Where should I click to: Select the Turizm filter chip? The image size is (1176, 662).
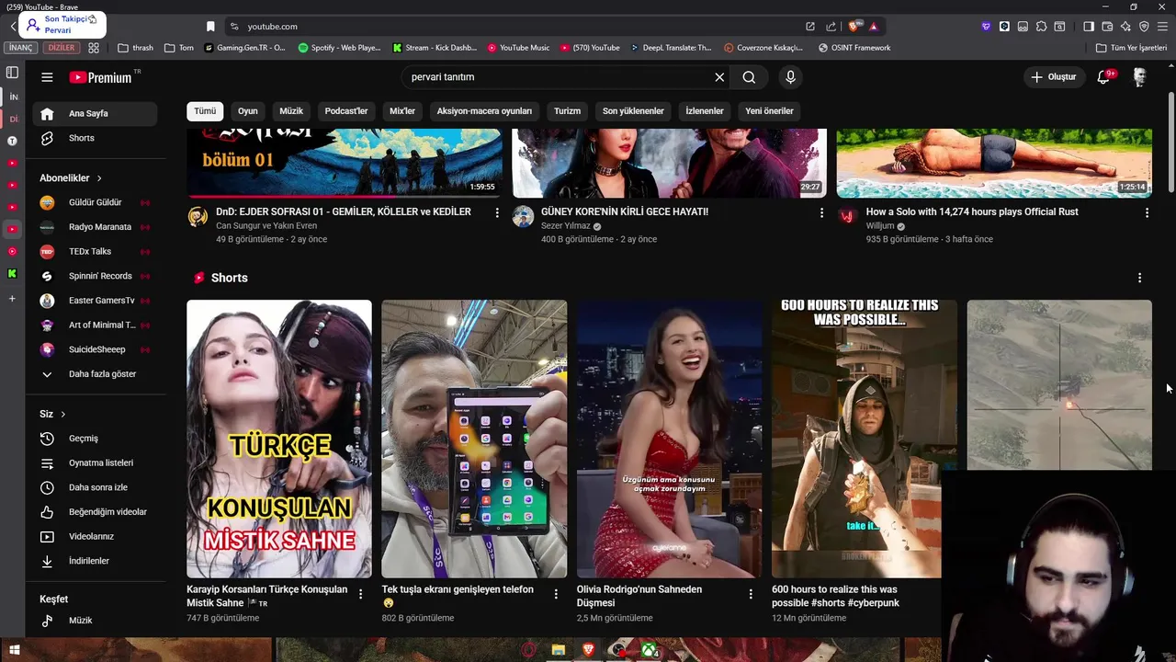tap(567, 111)
